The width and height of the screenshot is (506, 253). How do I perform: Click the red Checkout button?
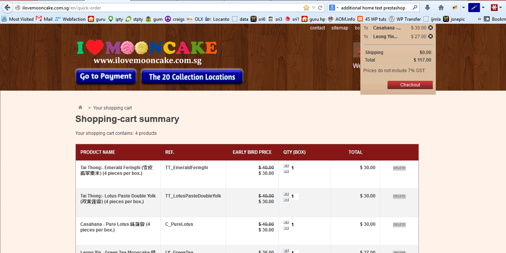pos(410,85)
